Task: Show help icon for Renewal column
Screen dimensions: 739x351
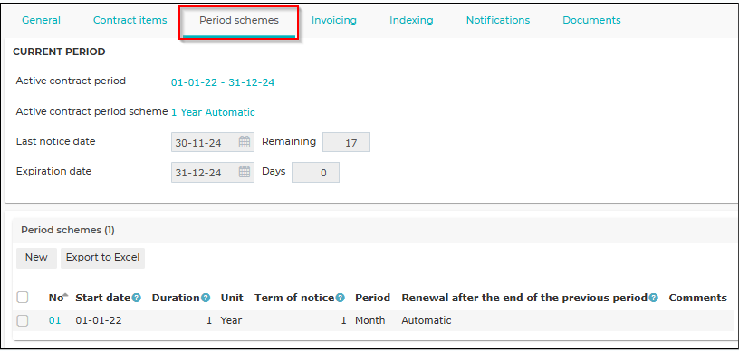Action: [x=653, y=298]
